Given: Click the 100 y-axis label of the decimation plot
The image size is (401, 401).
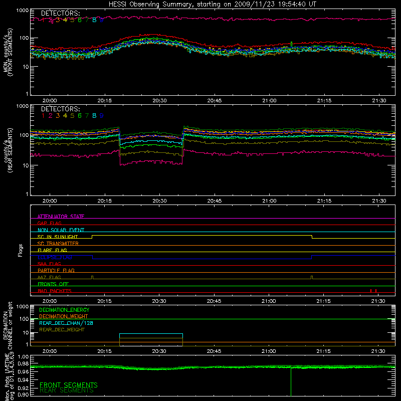Looking at the screenshot, I should 25,319.
